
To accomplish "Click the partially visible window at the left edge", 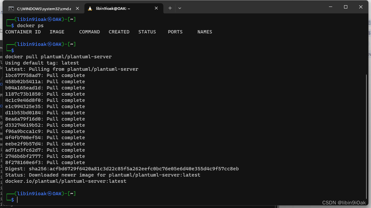I will click(x=1, y=98).
